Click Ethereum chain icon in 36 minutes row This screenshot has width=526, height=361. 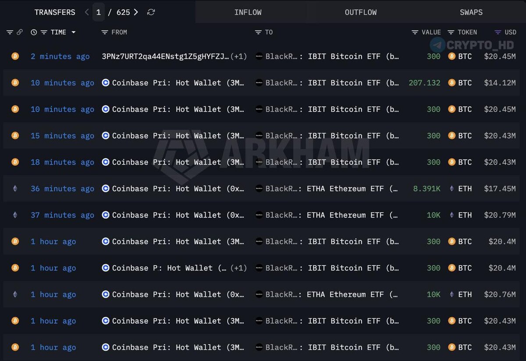tap(15, 189)
